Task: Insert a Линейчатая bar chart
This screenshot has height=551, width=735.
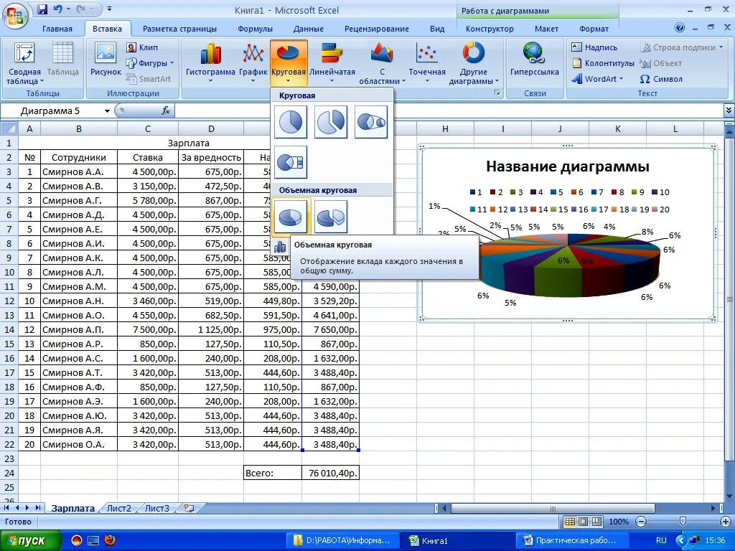Action: pyautogui.click(x=332, y=63)
